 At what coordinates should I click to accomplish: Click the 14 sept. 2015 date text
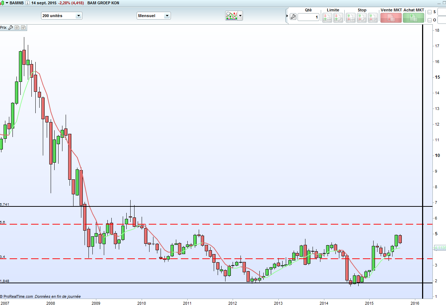[x=44, y=3]
